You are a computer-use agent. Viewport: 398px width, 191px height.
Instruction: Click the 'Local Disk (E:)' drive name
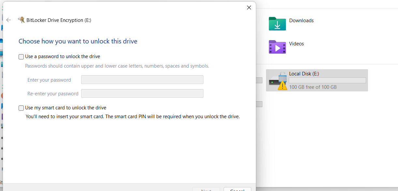[x=304, y=74]
